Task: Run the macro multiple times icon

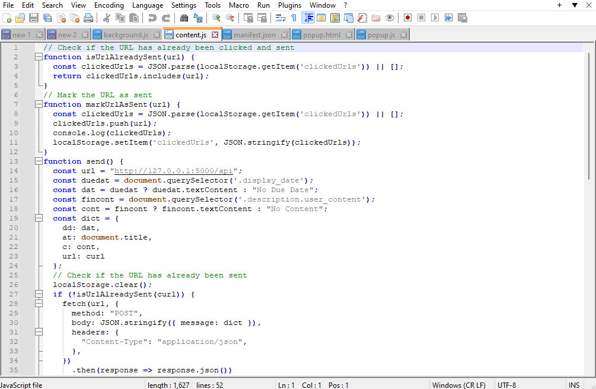Action: [448, 18]
